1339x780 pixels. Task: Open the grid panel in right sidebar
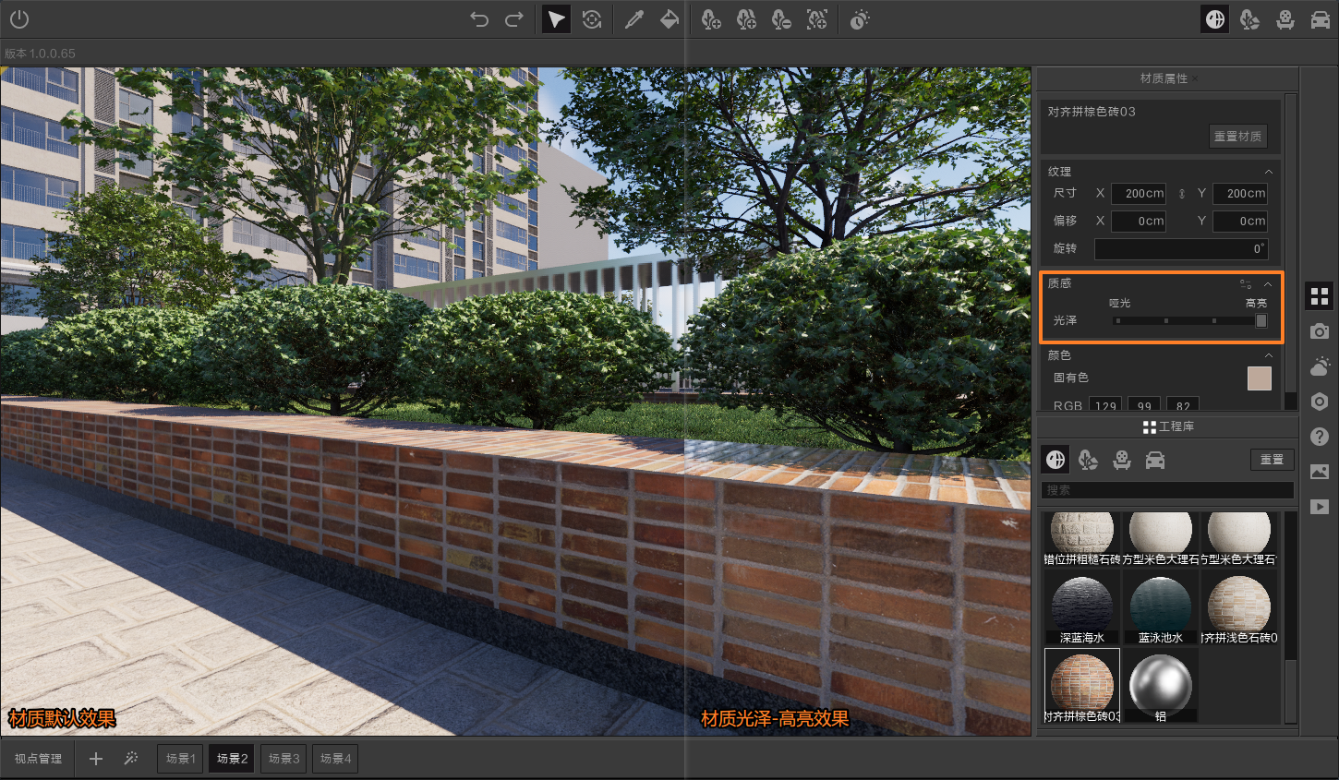pyautogui.click(x=1320, y=296)
